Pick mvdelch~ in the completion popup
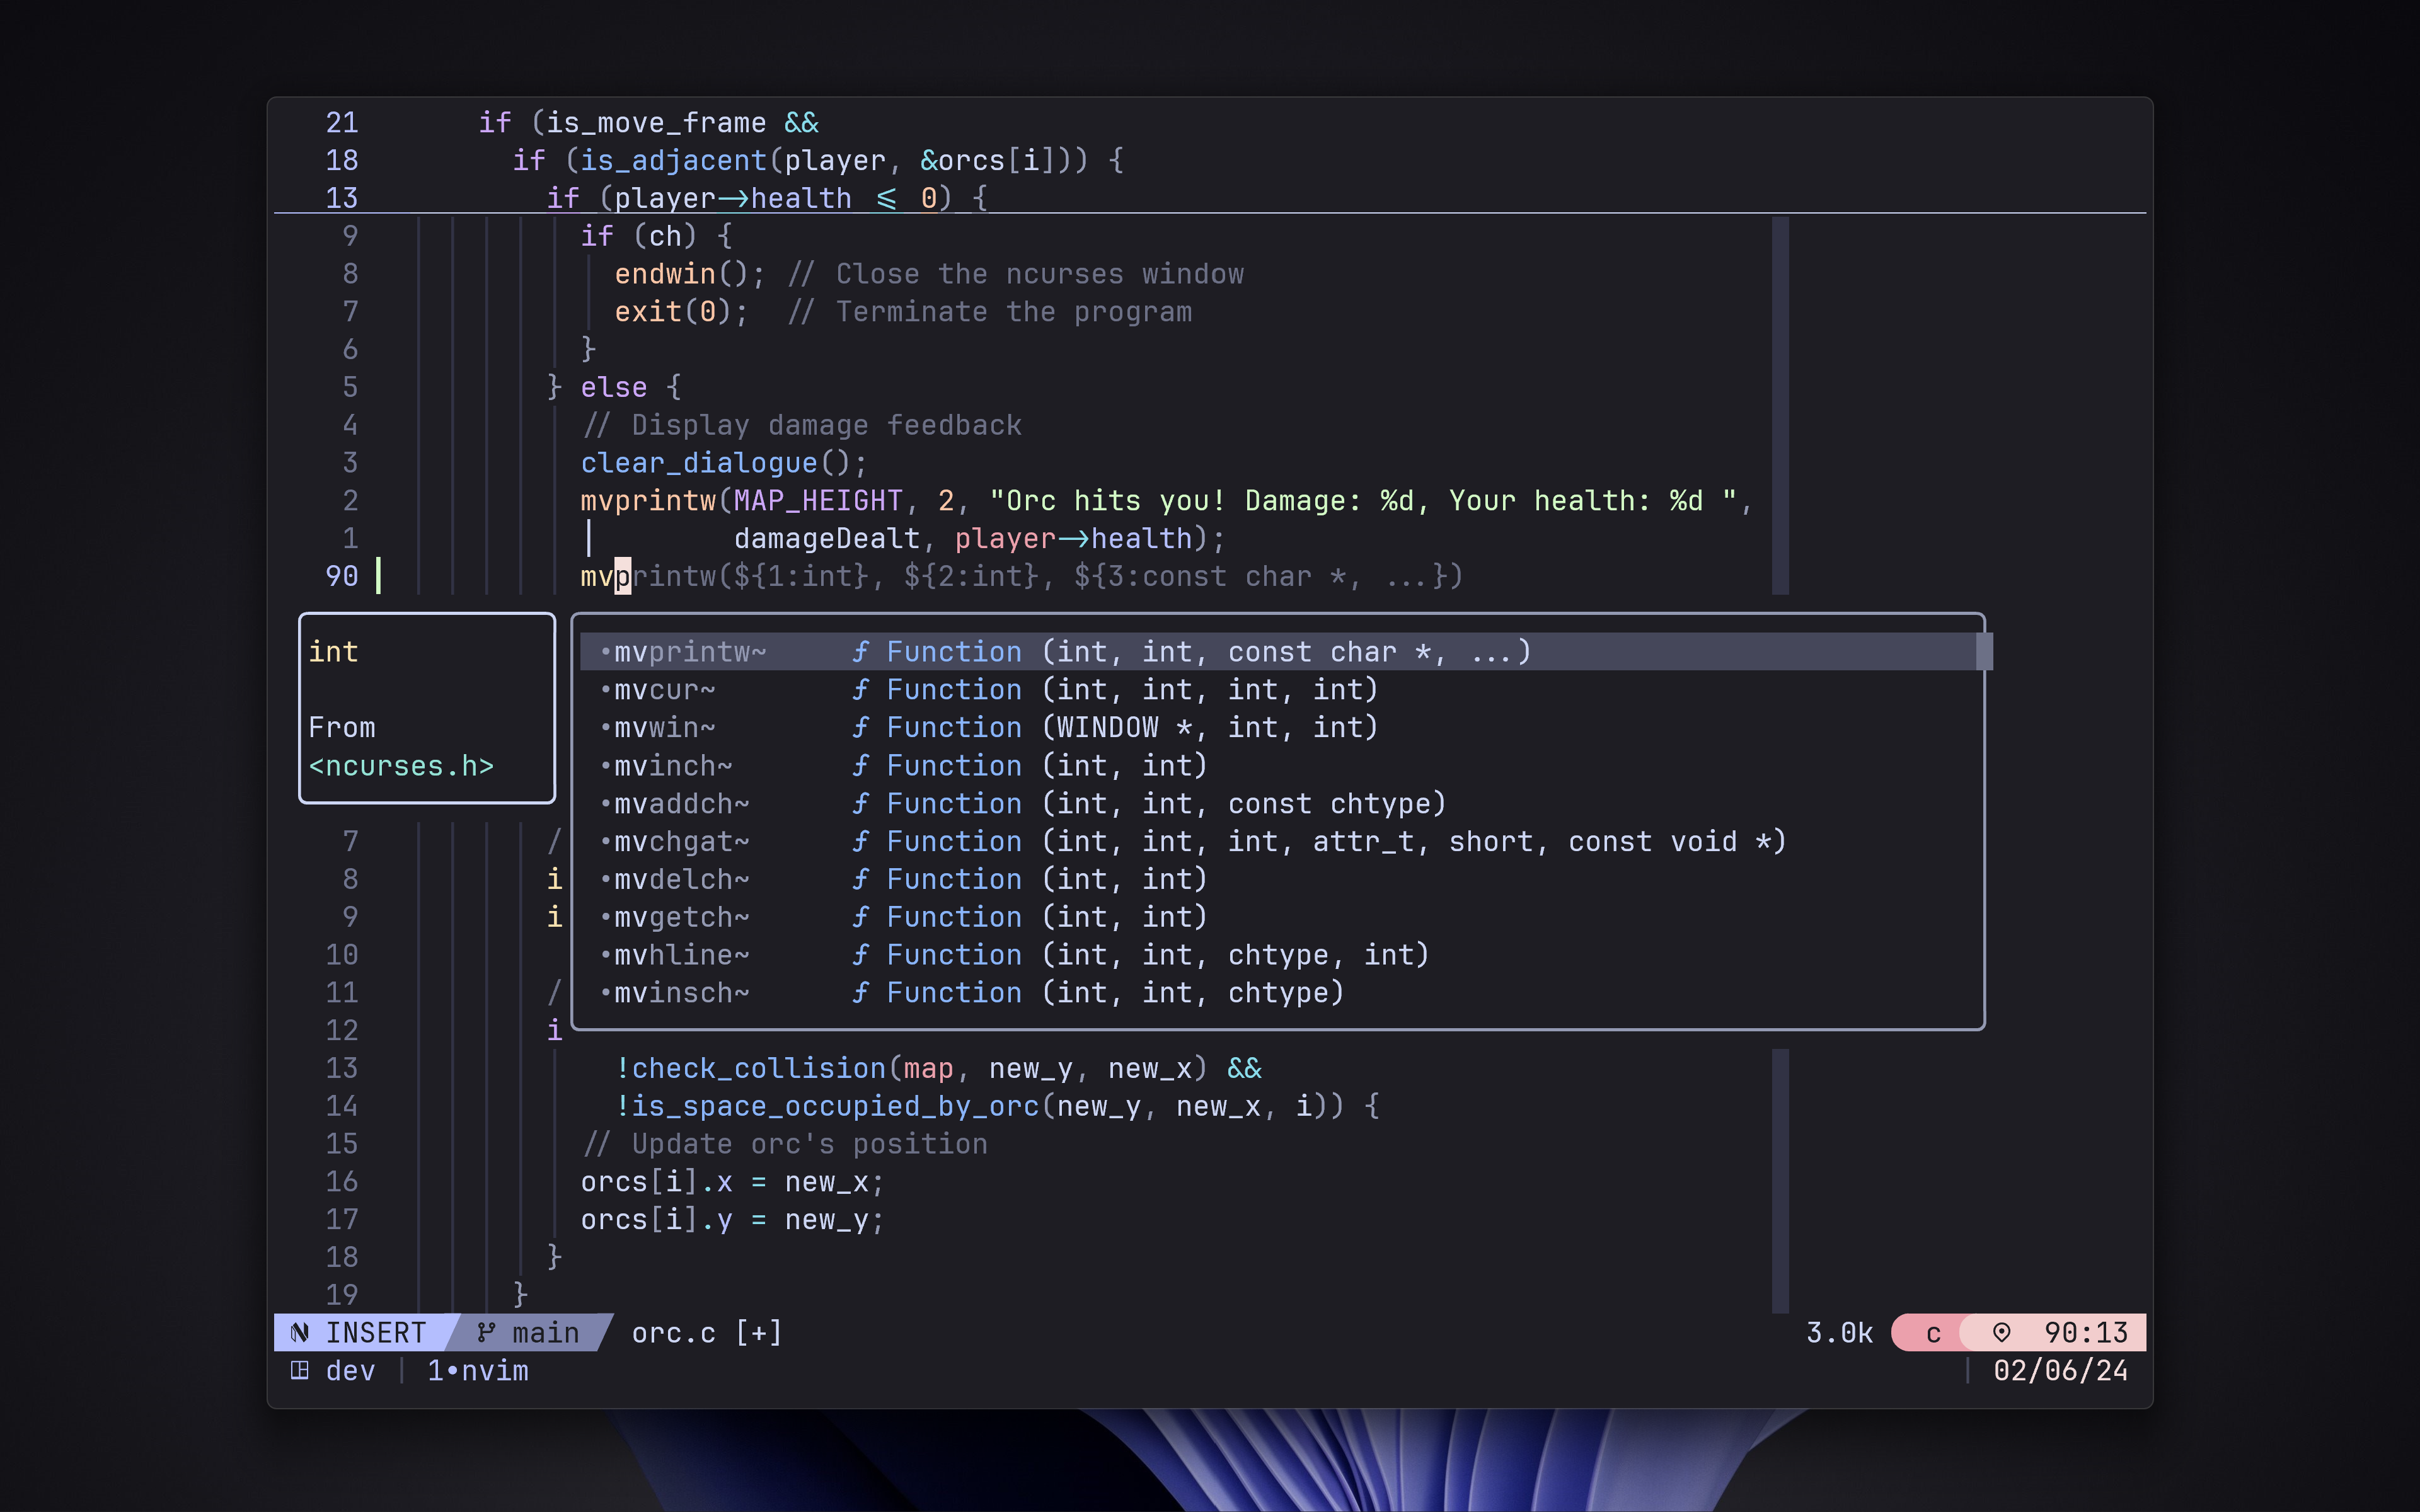 click(x=1278, y=880)
